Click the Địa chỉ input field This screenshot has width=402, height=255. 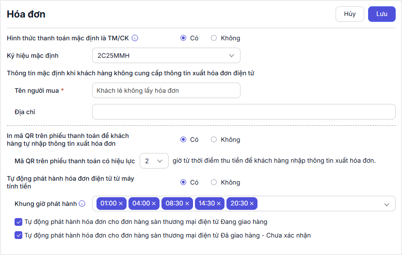pyautogui.click(x=244, y=112)
